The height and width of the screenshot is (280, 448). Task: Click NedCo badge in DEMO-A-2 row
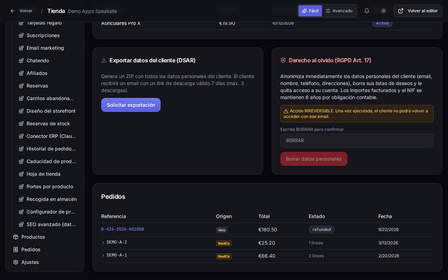(x=224, y=243)
